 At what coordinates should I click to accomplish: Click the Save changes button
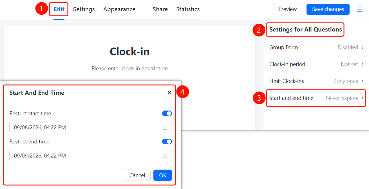click(x=328, y=9)
